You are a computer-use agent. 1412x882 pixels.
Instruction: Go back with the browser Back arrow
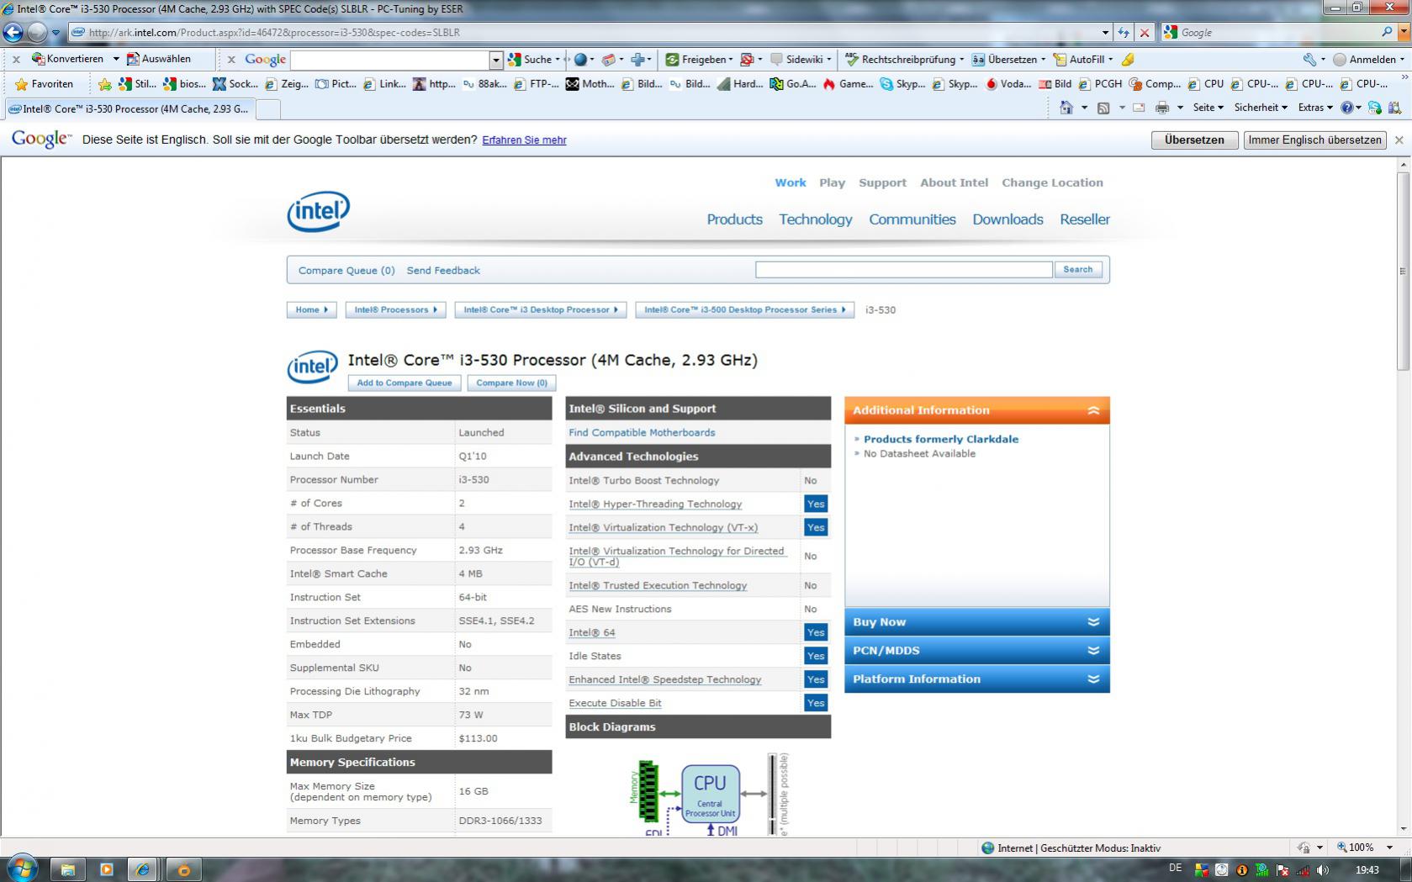13,32
